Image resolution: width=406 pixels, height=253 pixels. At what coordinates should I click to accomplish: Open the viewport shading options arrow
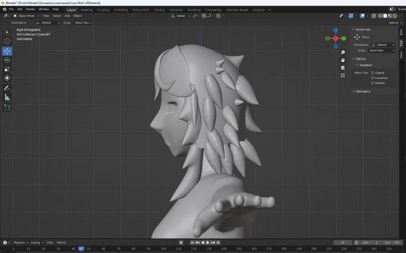click(400, 16)
